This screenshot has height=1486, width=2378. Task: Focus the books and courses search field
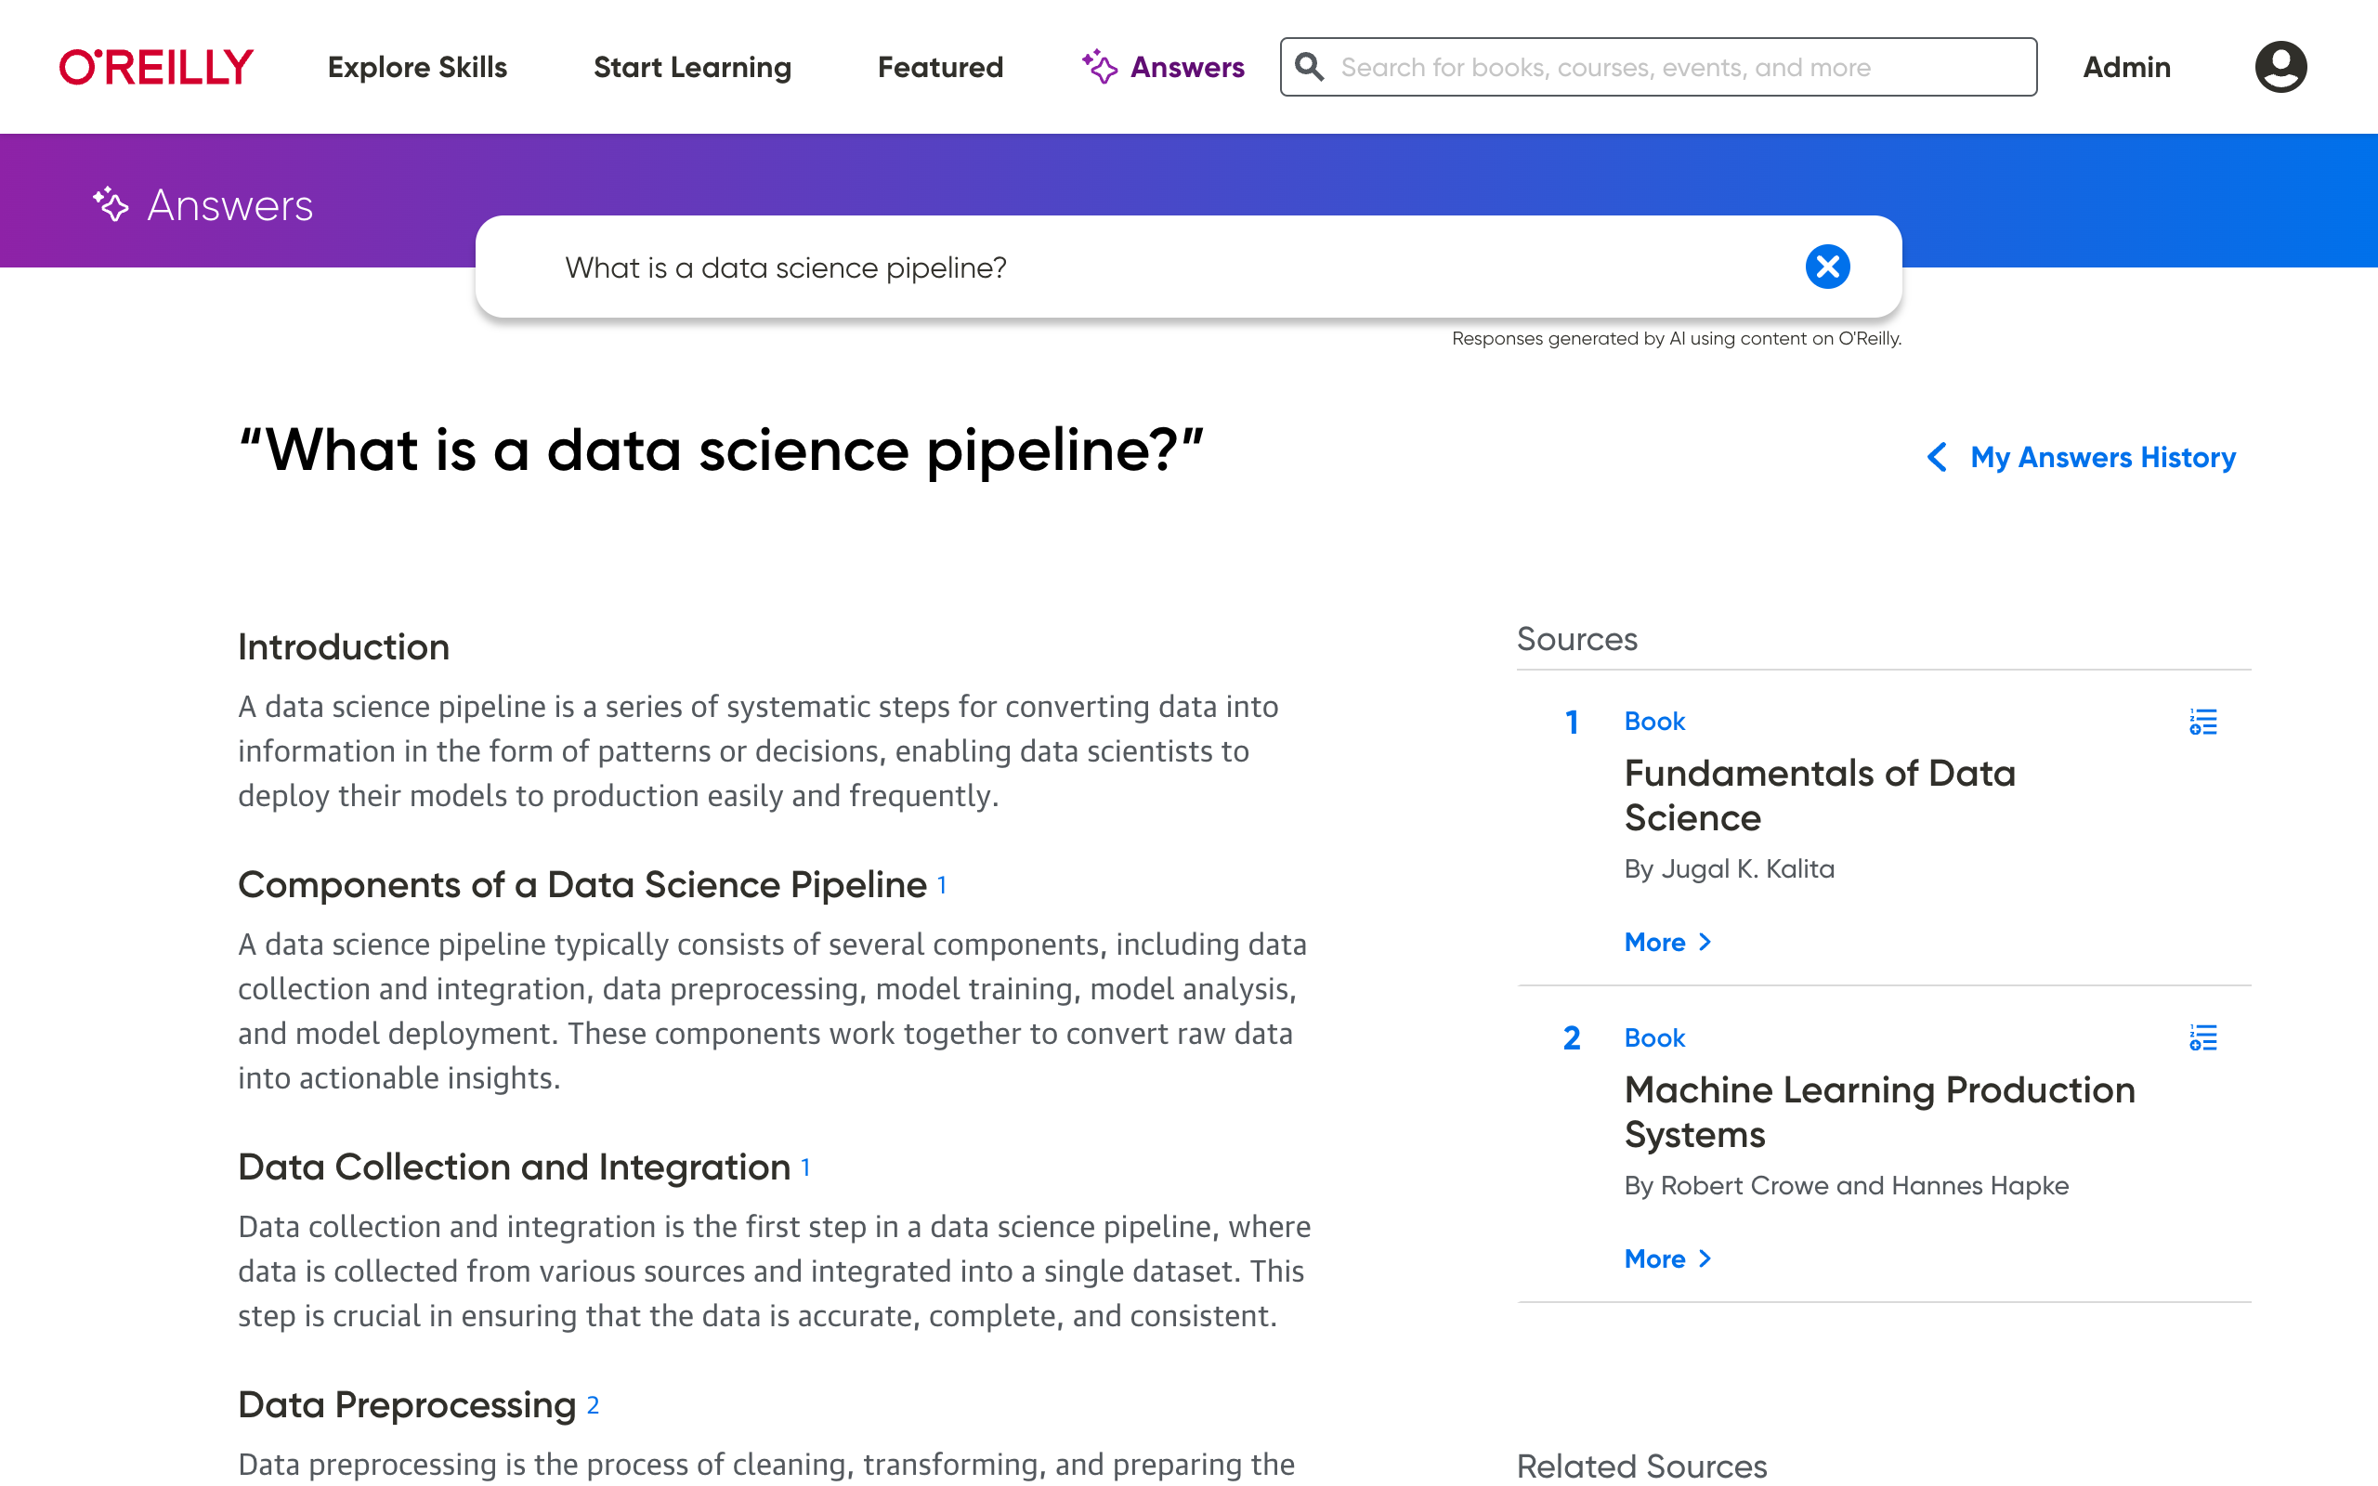[x=1670, y=67]
